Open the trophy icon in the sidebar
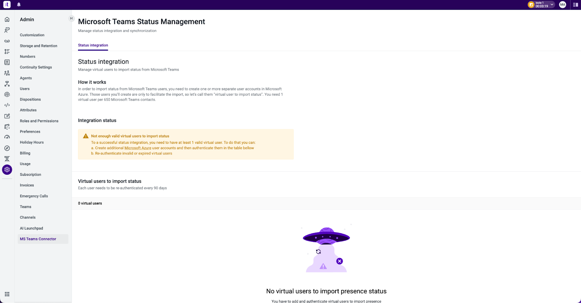 tap(7, 159)
